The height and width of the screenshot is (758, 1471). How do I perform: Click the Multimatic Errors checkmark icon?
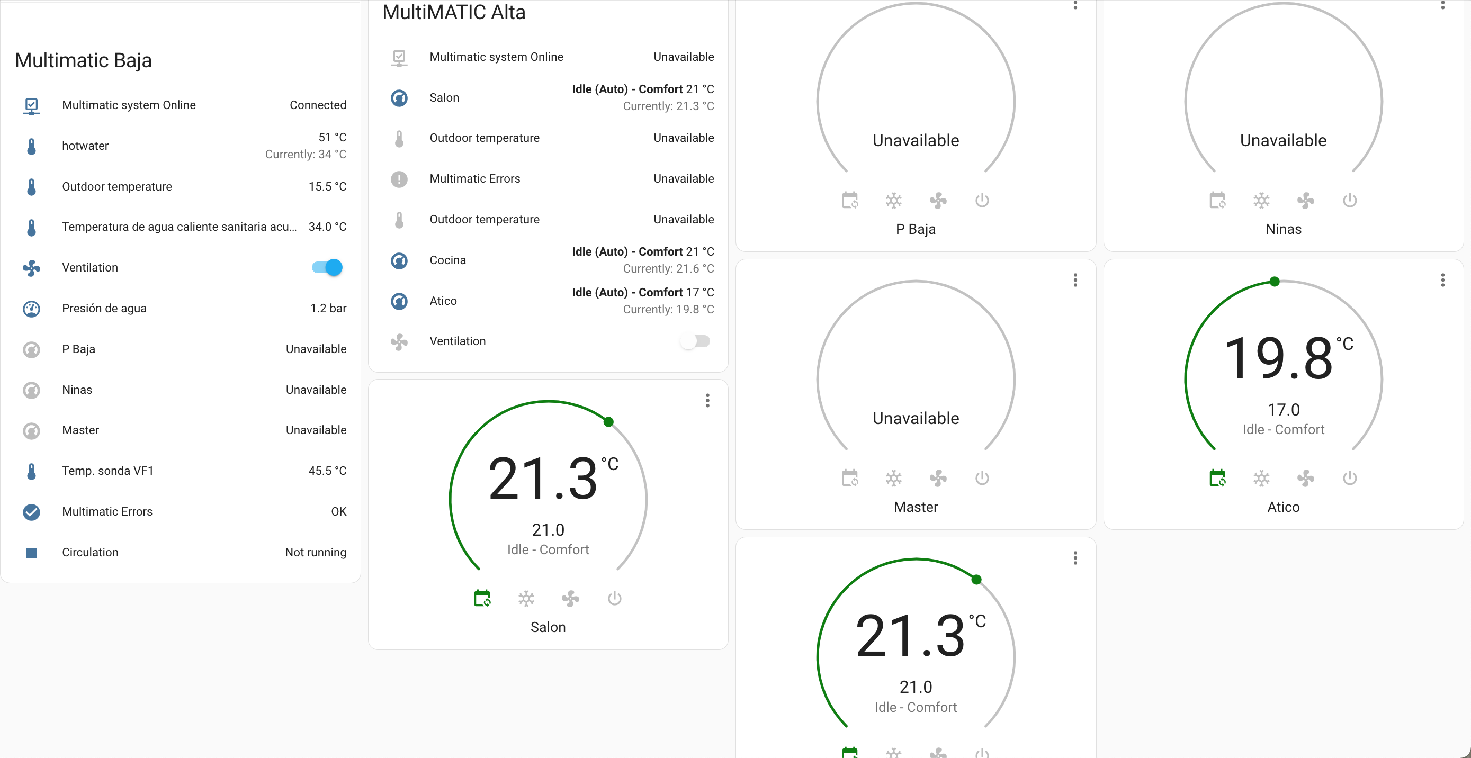[31, 512]
